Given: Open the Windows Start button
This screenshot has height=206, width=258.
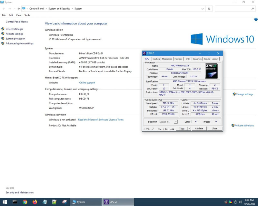Looking at the screenshot, I should [x=5, y=202].
